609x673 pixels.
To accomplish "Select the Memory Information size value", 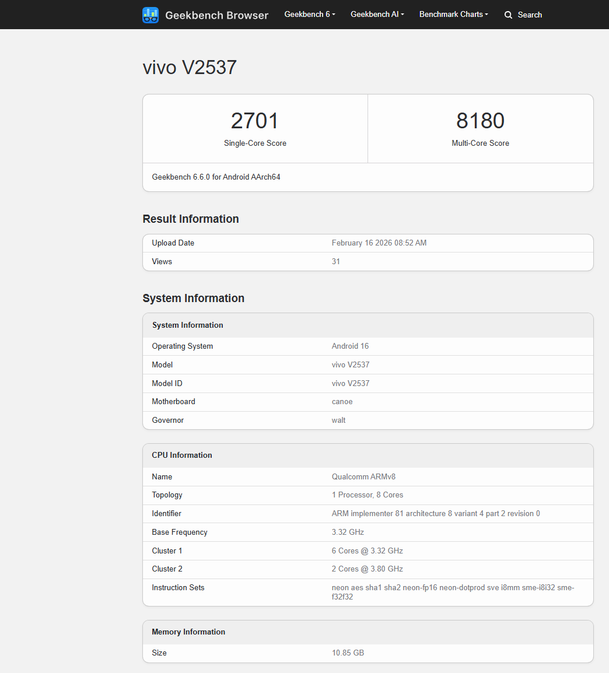I will pyautogui.click(x=348, y=653).
